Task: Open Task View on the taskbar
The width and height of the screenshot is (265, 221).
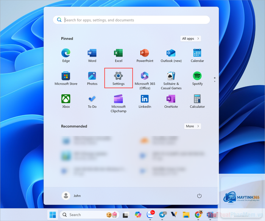Action: (x=126, y=215)
